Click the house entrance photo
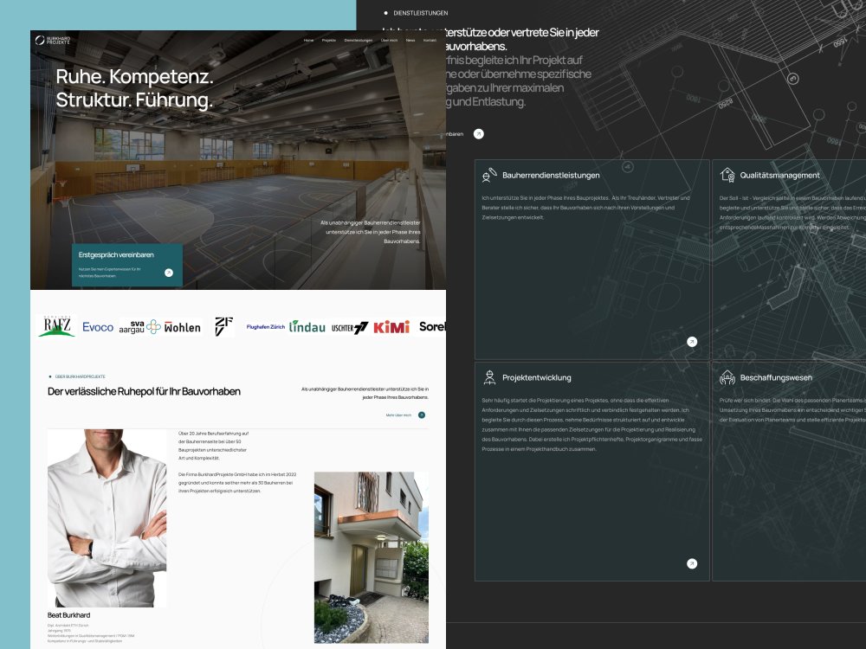This screenshot has height=649, width=866. coord(372,557)
